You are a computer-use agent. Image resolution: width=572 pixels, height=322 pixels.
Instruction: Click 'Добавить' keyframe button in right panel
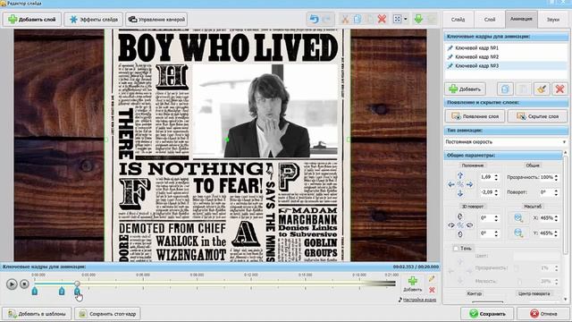465,89
